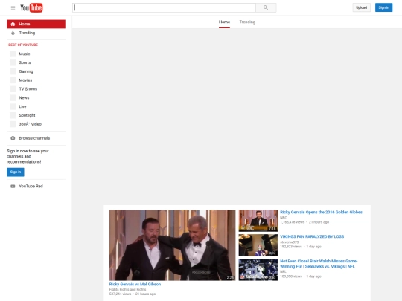Screen dimensions: 402x301
Task: Click the Upload button
Action: [x=361, y=7]
